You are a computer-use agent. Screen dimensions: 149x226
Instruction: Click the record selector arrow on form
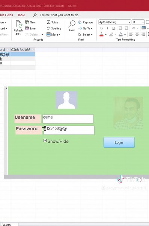[6, 88]
